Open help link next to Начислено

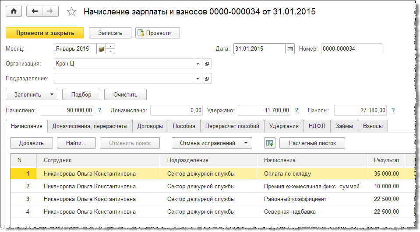pyautogui.click(x=100, y=110)
